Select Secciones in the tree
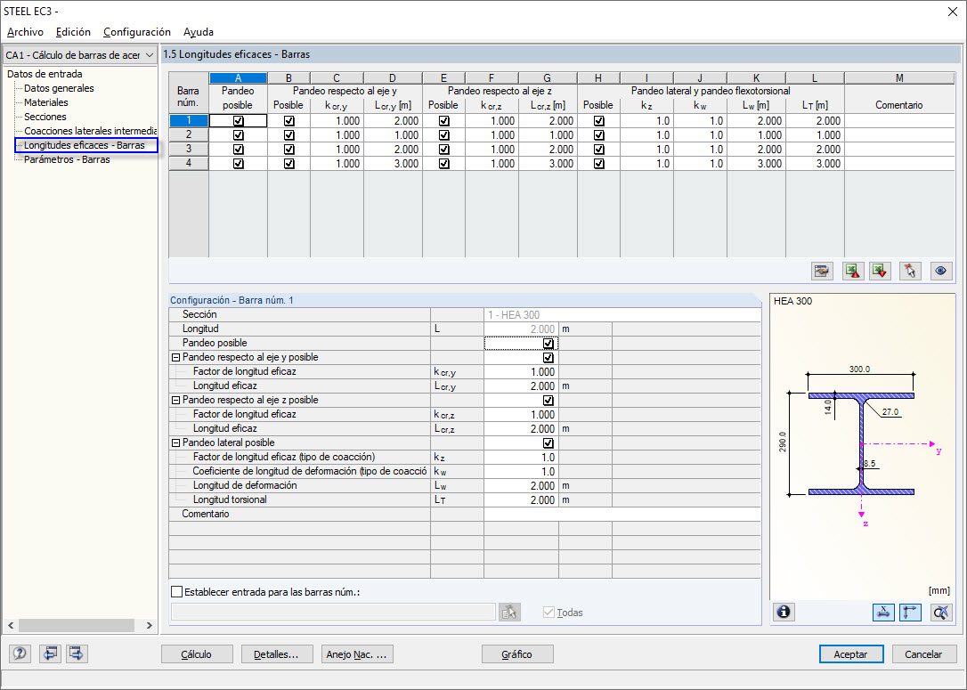The width and height of the screenshot is (967, 690). (45, 117)
